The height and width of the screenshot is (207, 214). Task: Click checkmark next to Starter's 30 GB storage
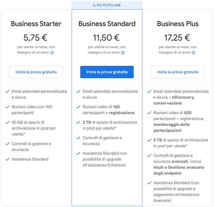(8, 122)
